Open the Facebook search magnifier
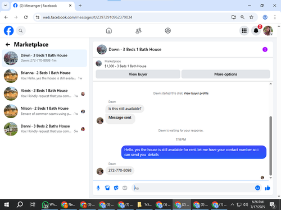 coord(21,31)
